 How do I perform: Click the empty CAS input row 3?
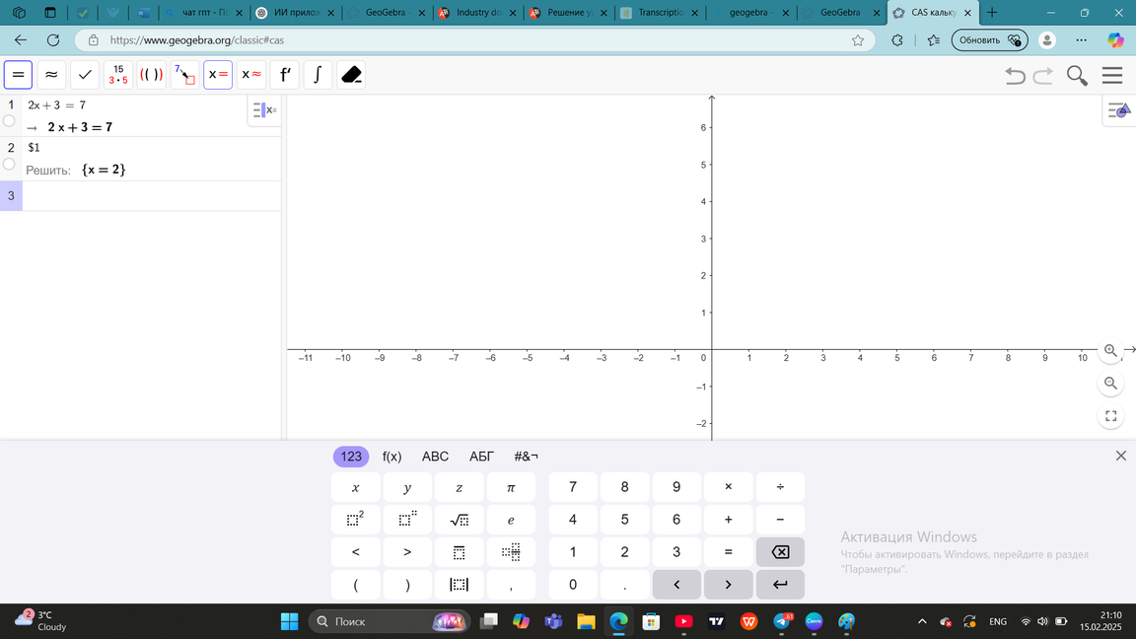pyautogui.click(x=148, y=196)
